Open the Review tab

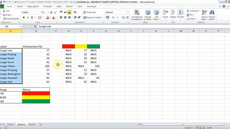pyautogui.click(x=69, y=6)
